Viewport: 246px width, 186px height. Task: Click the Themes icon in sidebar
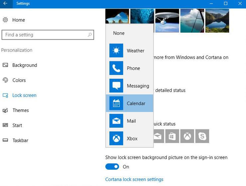click(x=5, y=110)
